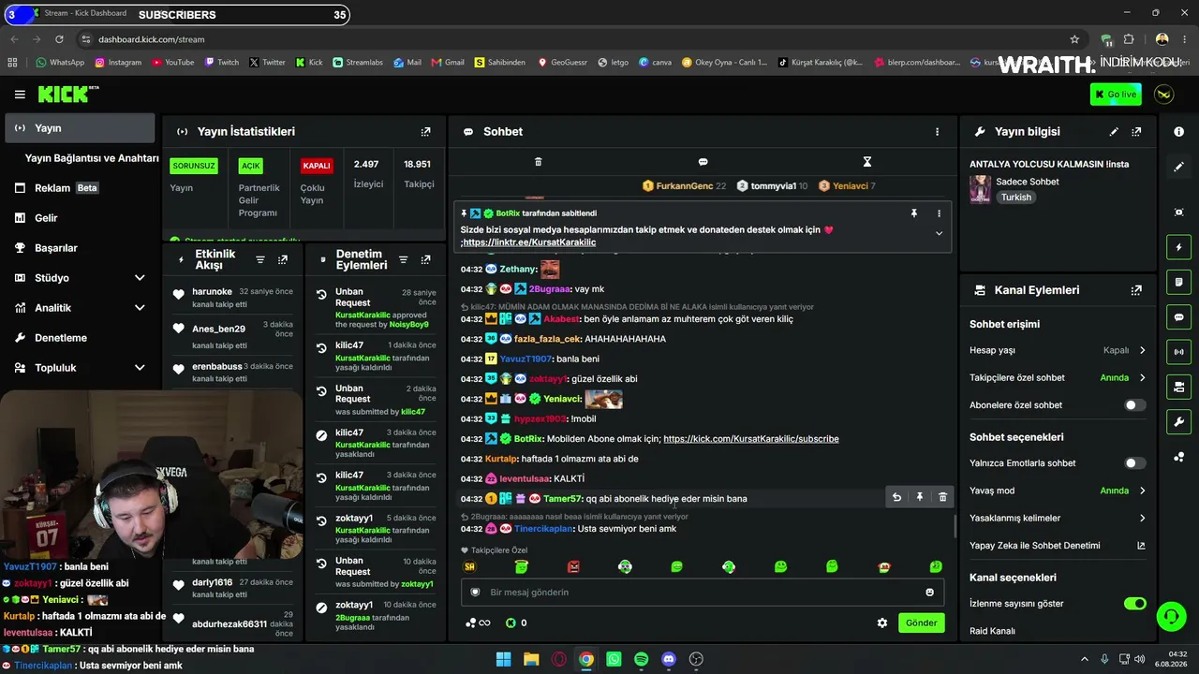This screenshot has width=1199, height=674.
Task: Open chat settings gear icon
Action: [x=882, y=623]
